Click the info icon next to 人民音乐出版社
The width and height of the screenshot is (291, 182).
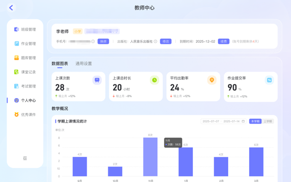coord(155,41)
